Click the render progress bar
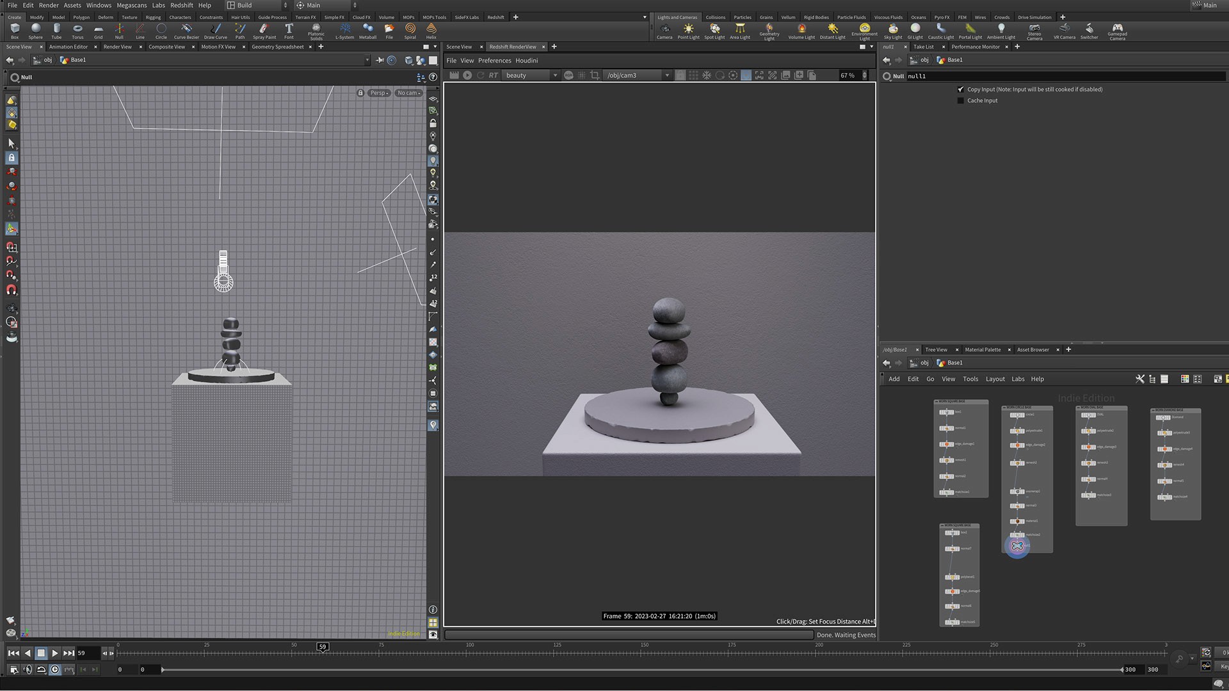Image resolution: width=1229 pixels, height=691 pixels. click(629, 635)
